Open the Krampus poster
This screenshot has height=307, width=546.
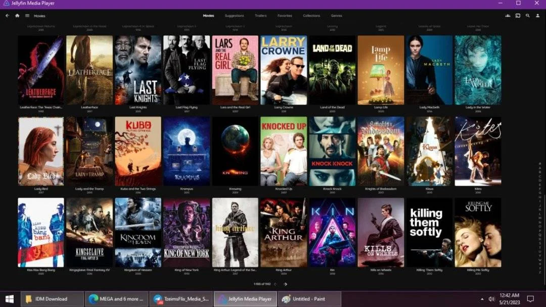187,151
